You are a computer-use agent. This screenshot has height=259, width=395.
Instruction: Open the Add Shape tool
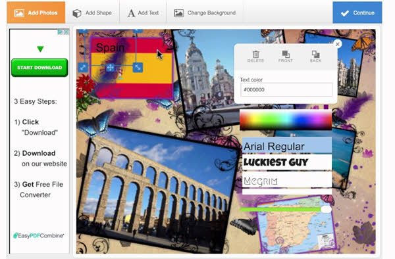tap(92, 13)
